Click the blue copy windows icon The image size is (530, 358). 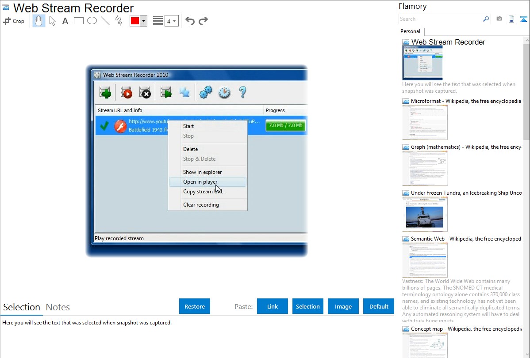click(184, 92)
